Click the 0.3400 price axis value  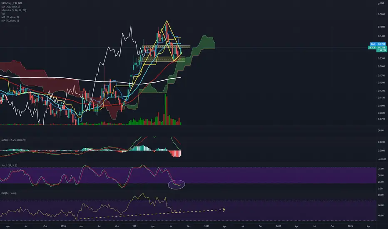[381, 36]
